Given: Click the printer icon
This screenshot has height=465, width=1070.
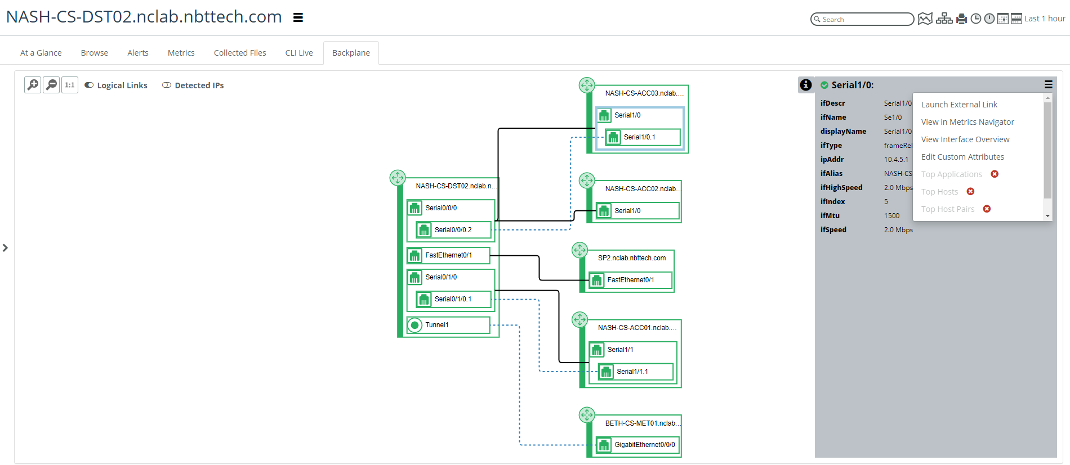Looking at the screenshot, I should (x=961, y=19).
